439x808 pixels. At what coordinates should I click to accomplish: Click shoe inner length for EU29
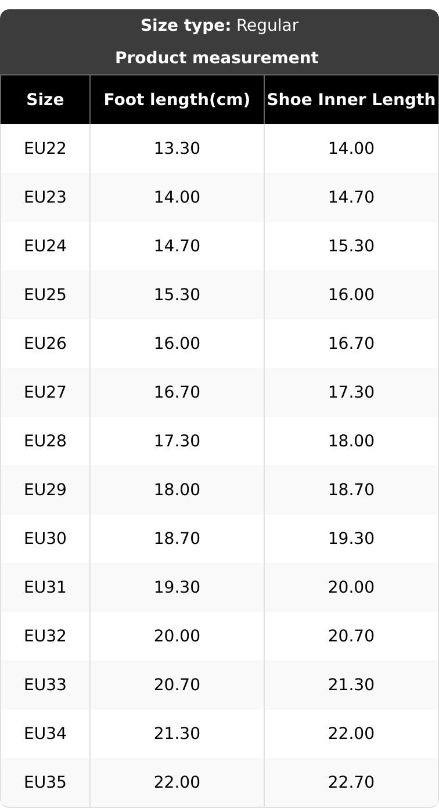pyautogui.click(x=351, y=490)
